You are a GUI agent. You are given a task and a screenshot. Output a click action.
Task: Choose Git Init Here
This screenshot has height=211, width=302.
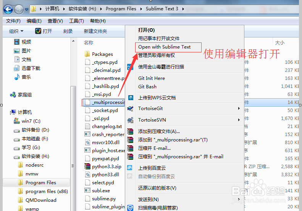click(x=152, y=78)
